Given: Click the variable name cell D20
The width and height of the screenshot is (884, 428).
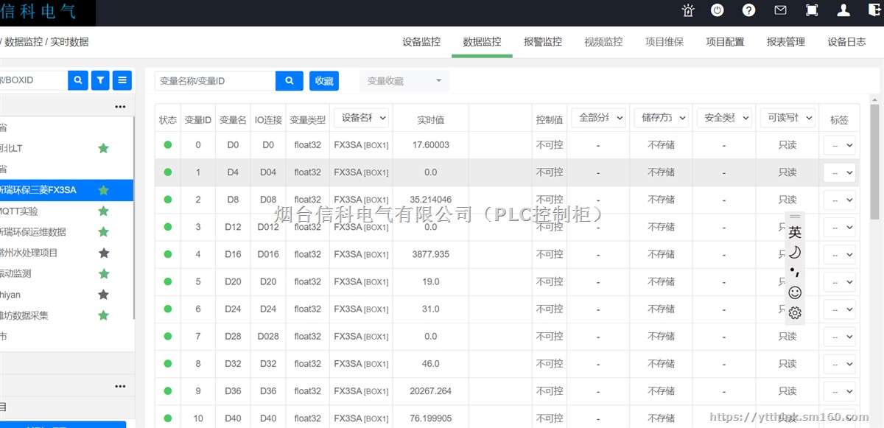Looking at the screenshot, I should 233,281.
